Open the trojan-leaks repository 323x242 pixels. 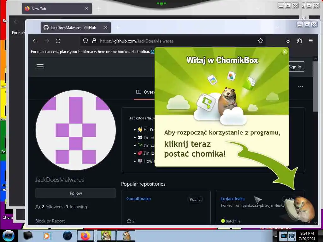(233, 199)
